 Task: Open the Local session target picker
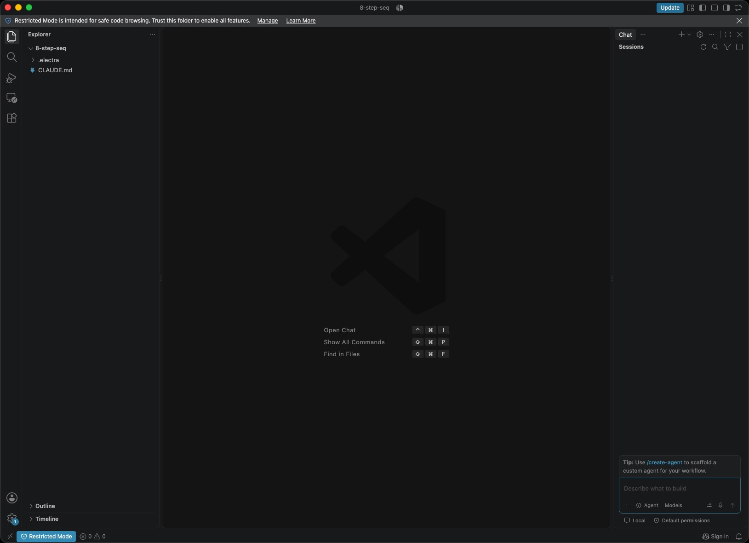click(x=635, y=521)
